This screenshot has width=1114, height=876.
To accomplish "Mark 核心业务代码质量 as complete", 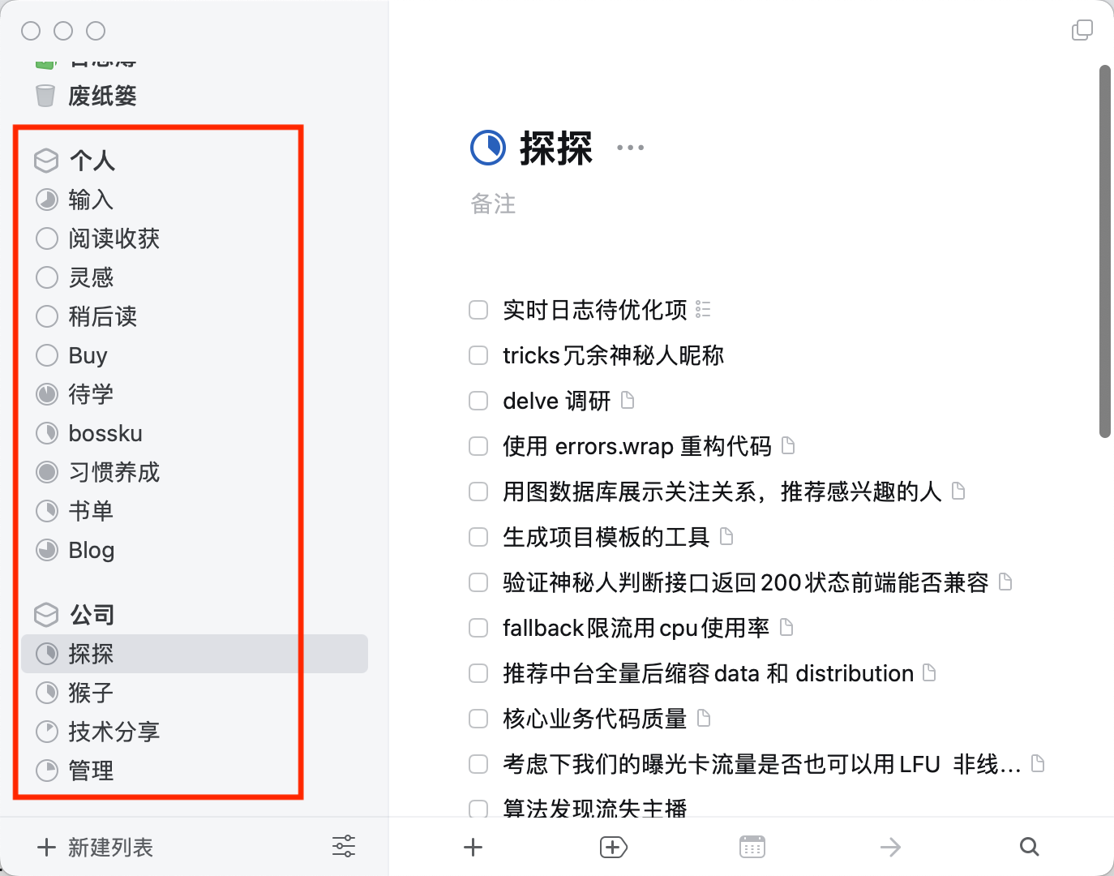I will pyautogui.click(x=478, y=719).
